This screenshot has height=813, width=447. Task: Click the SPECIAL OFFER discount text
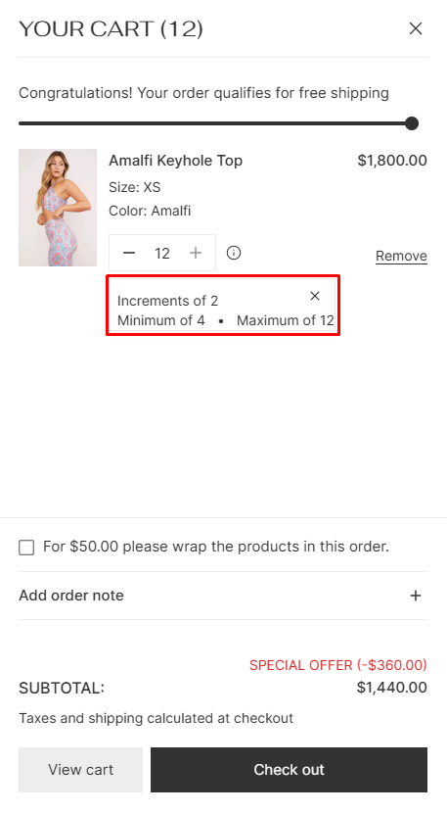338,665
